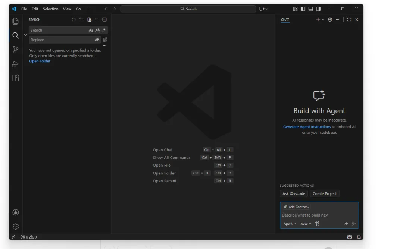Click the Show All Commands label
The width and height of the screenshot is (403, 249).
[172, 158]
